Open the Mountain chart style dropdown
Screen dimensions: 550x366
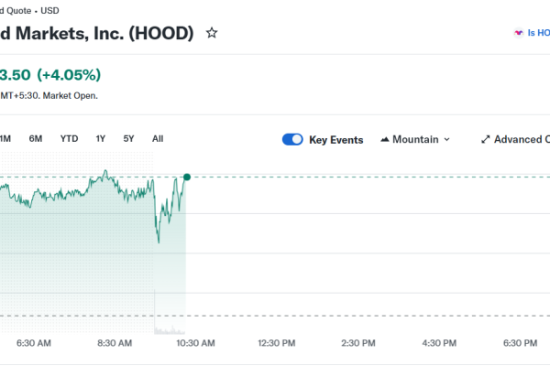click(x=415, y=140)
